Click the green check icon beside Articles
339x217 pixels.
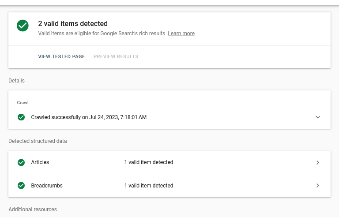coord(21,162)
